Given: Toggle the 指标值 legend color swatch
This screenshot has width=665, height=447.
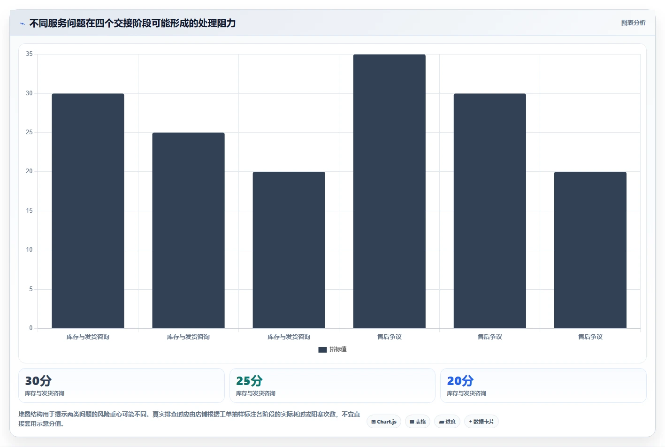Looking at the screenshot, I should click(x=322, y=349).
